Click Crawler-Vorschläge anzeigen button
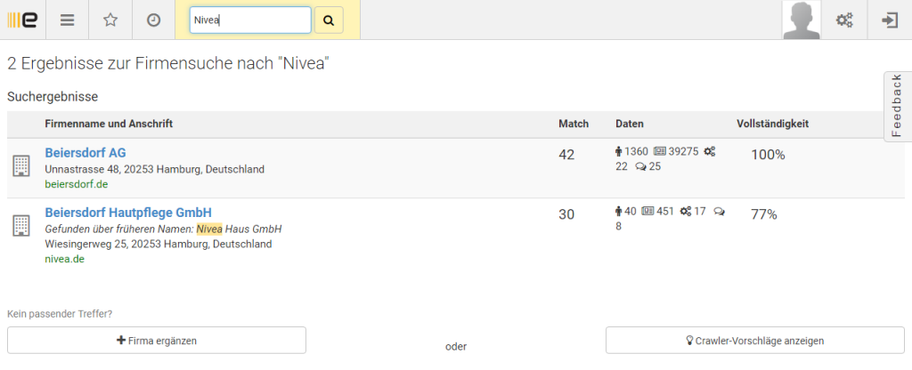 (753, 341)
